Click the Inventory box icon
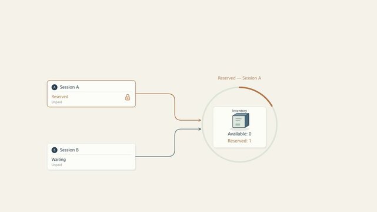This screenshot has width=377, height=212. [x=241, y=121]
